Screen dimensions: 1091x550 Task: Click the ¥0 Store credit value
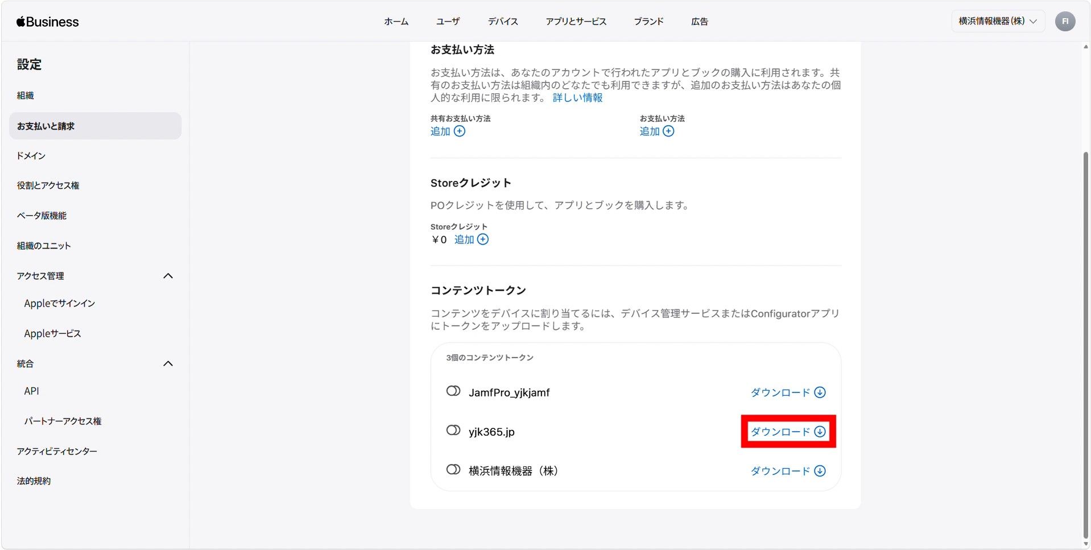(439, 240)
